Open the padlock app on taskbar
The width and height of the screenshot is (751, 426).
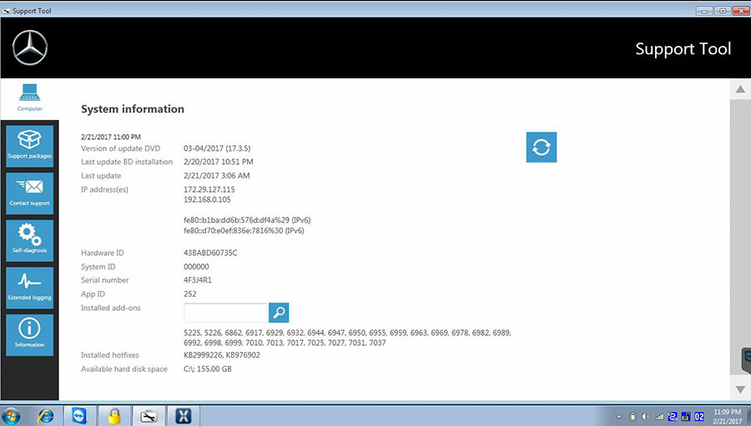(114, 416)
